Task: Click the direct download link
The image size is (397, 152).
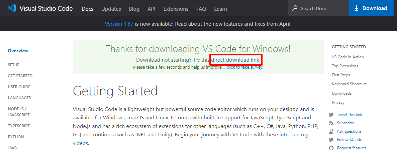Action: [236, 60]
